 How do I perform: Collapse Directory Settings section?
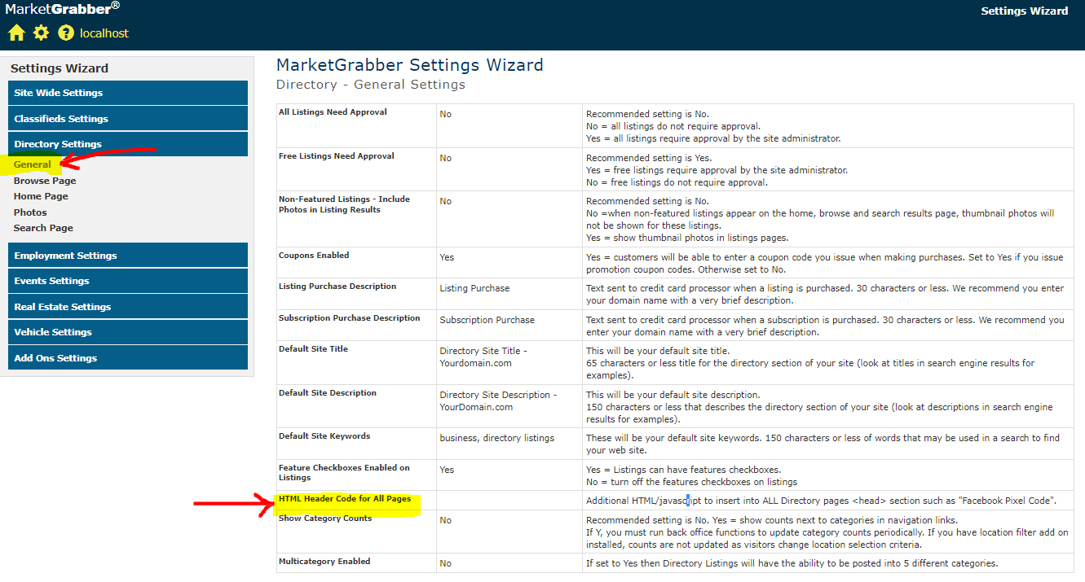pyautogui.click(x=128, y=144)
